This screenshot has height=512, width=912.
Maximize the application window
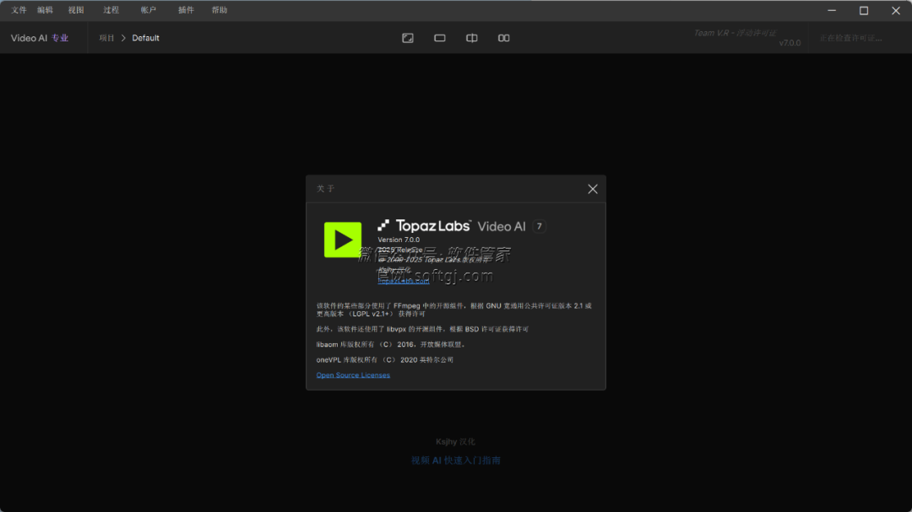[864, 10]
